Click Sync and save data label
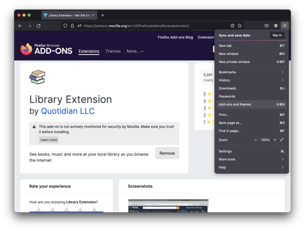The height and width of the screenshot is (231, 305). tap(235, 35)
